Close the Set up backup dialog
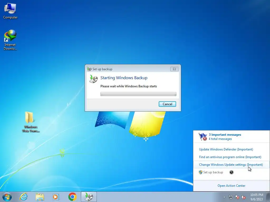Screen dimensions: 270x202 tap(174, 69)
